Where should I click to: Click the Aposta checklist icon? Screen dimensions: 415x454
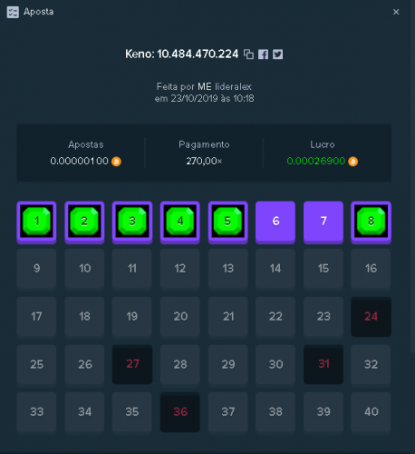pyautogui.click(x=13, y=12)
